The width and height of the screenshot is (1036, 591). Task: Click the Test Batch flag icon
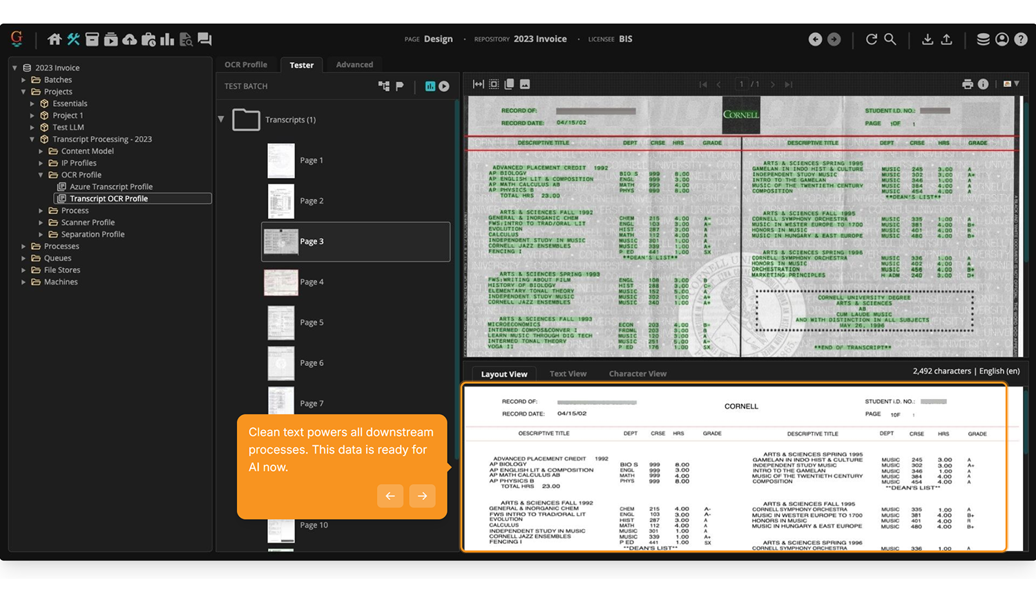point(399,86)
